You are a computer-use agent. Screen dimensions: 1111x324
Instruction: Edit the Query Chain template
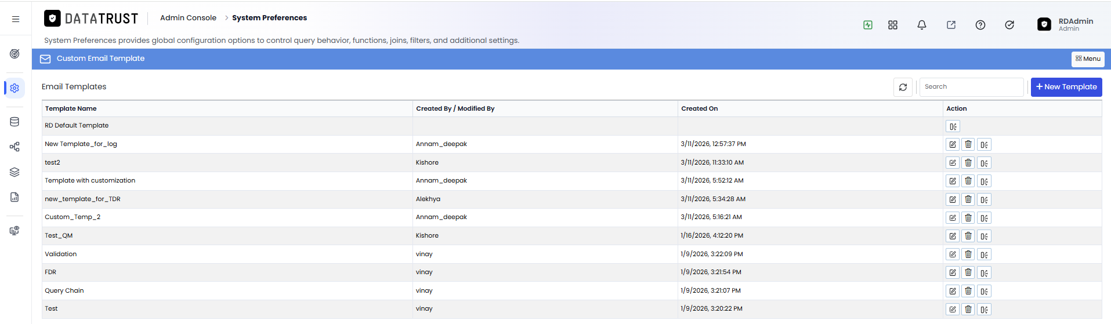tap(953, 292)
